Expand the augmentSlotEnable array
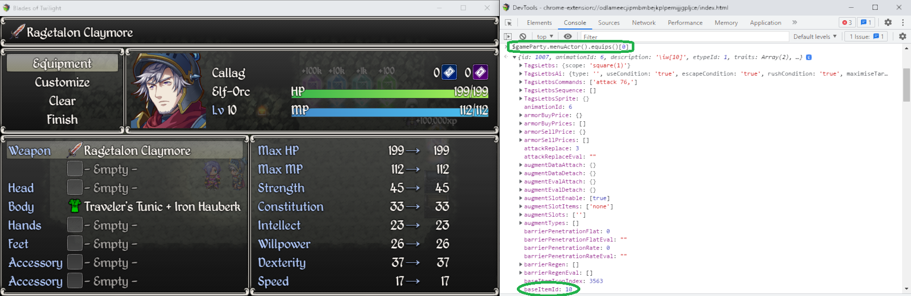911x296 pixels. pos(520,199)
